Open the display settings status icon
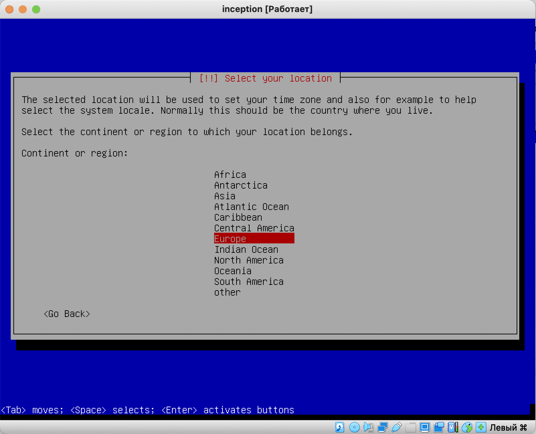 (x=425, y=427)
